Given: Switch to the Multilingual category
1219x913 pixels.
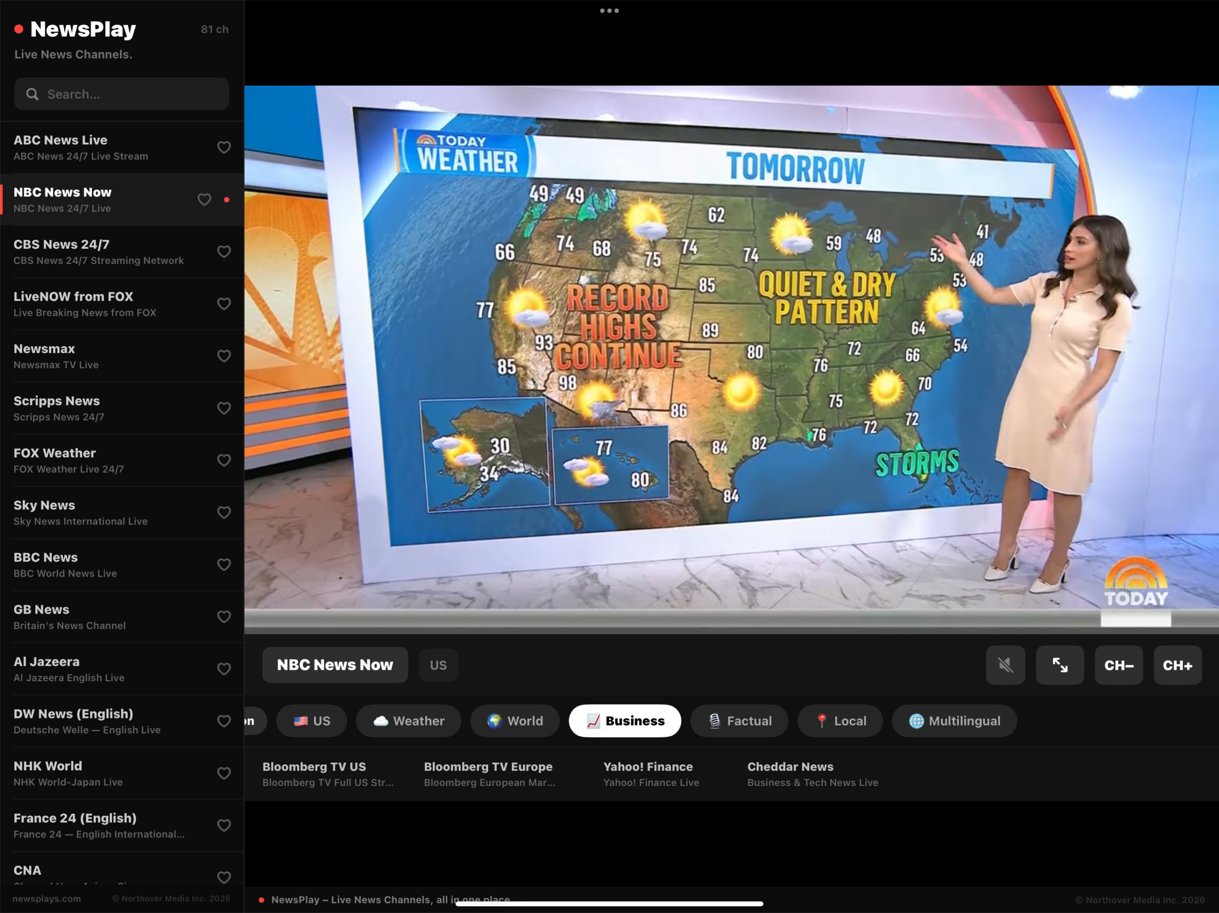Looking at the screenshot, I should click(954, 721).
